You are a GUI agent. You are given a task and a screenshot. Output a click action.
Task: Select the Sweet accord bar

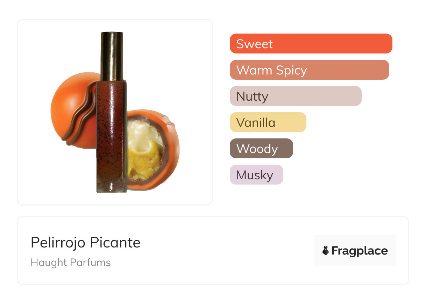[x=311, y=44]
